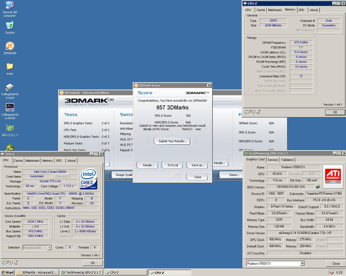Open the Cestino recycle bin icon
Screen dimensions: 346x276
point(10,28)
